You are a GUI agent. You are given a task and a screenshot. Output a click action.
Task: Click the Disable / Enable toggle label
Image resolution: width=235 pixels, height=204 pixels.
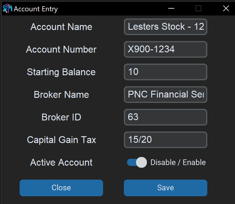178,162
